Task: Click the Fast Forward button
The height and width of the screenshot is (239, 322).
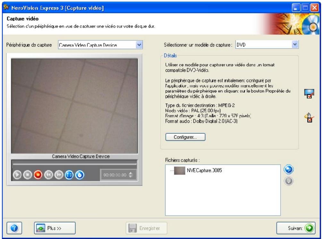Action: [59, 175]
